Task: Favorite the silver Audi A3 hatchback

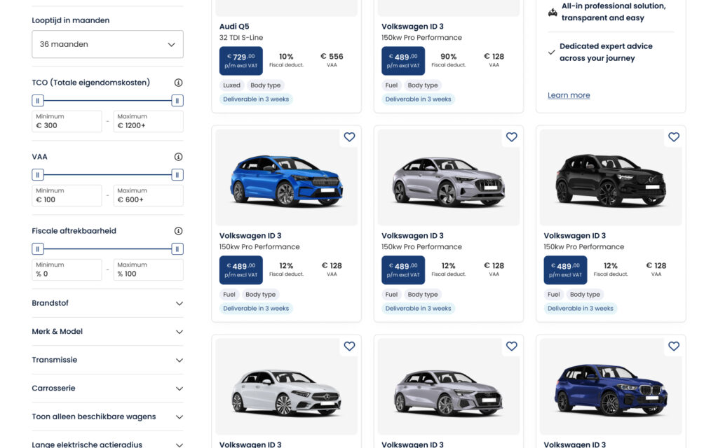Action: coord(511,346)
